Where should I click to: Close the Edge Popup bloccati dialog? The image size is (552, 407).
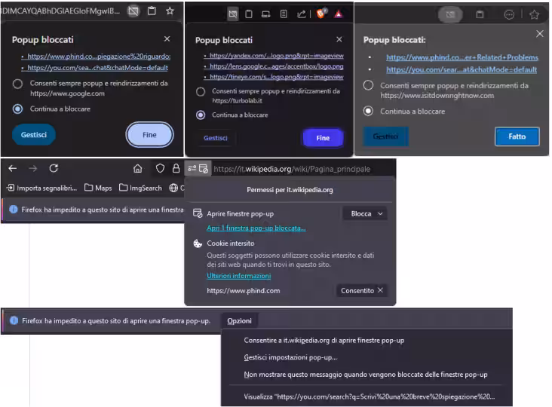click(540, 34)
